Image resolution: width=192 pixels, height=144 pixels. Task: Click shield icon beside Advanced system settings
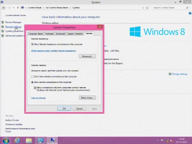pyautogui.click(x=3, y=36)
